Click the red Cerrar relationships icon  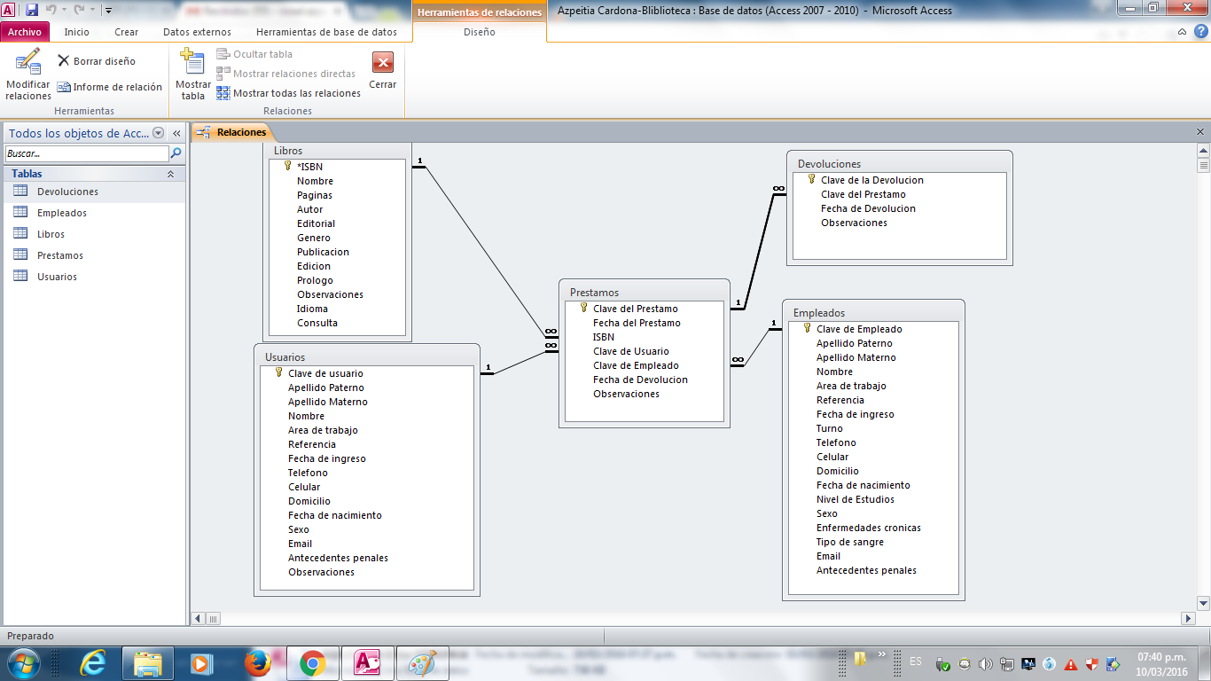point(383,64)
